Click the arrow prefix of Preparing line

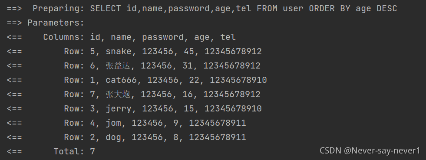[x=14, y=9]
